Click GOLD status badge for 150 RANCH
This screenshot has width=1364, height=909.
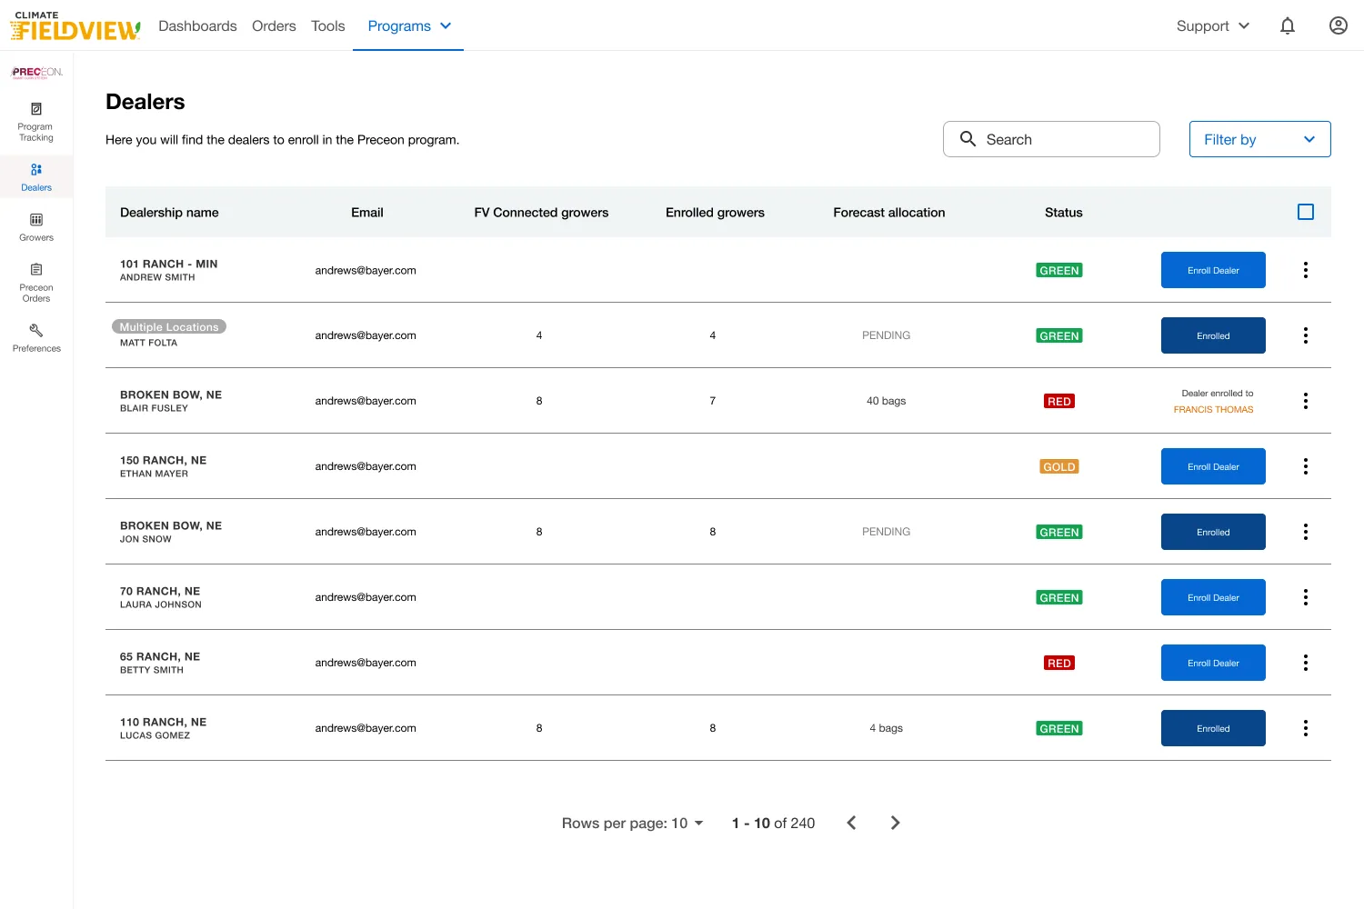pos(1059,466)
